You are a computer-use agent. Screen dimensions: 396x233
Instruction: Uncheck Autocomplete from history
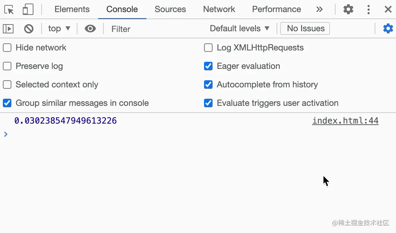click(x=208, y=85)
